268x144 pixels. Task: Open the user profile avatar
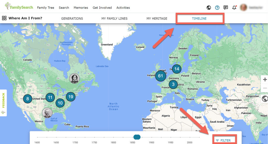tap(244, 7)
